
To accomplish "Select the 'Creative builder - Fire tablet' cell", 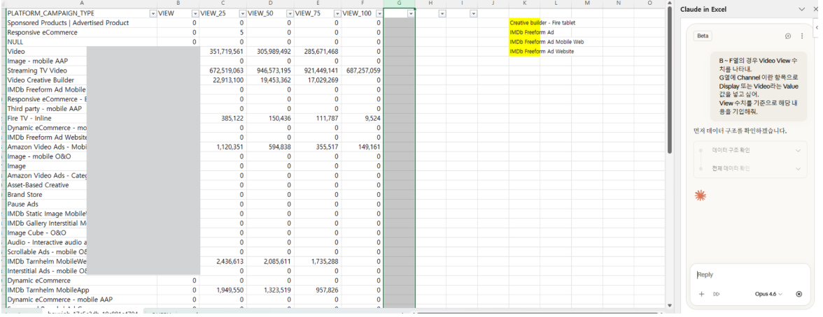I will 524,23.
